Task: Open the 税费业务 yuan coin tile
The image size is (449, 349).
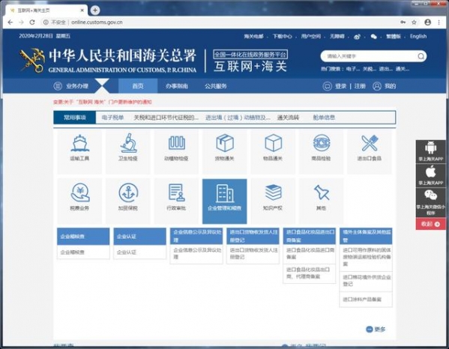Action: [x=79, y=201]
